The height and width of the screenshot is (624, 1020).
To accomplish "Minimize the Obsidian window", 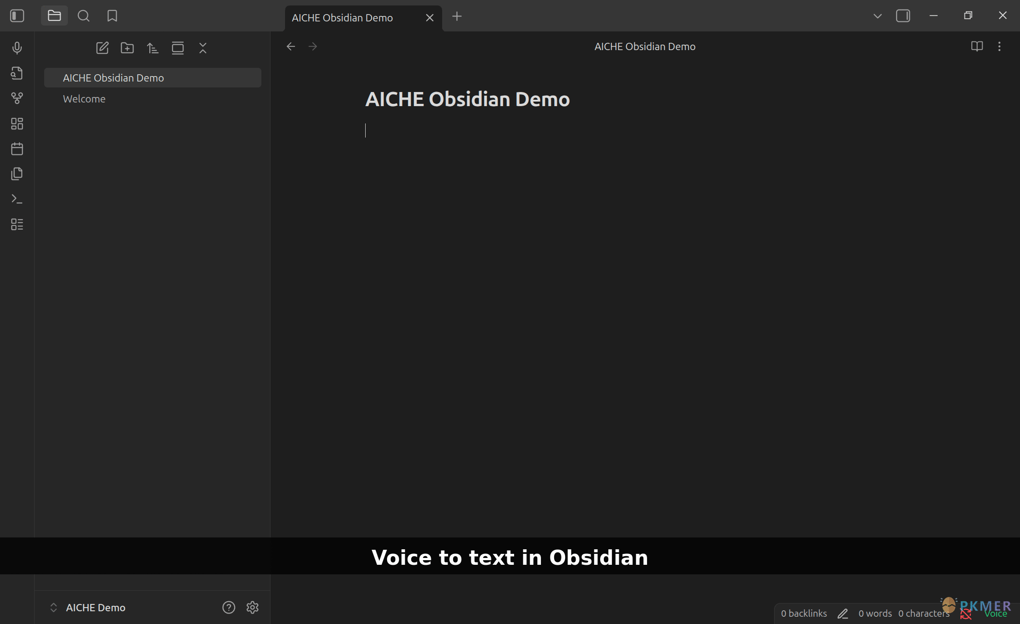I will [933, 16].
